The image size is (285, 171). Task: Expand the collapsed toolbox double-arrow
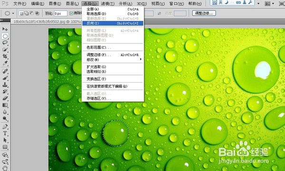tap(1, 20)
